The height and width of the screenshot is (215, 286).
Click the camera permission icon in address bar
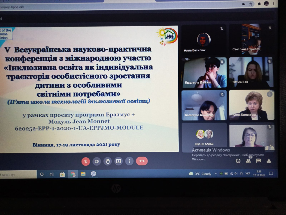(x=244, y=4)
